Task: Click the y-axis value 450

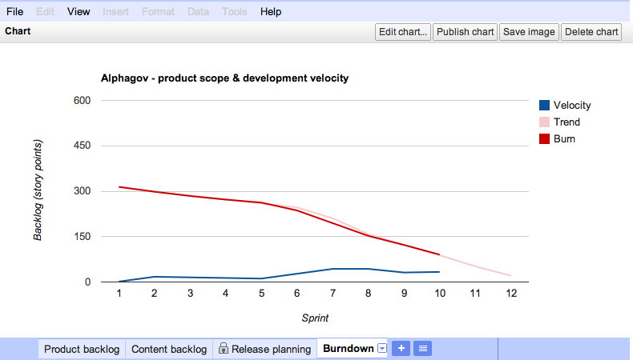Action: 82,146
